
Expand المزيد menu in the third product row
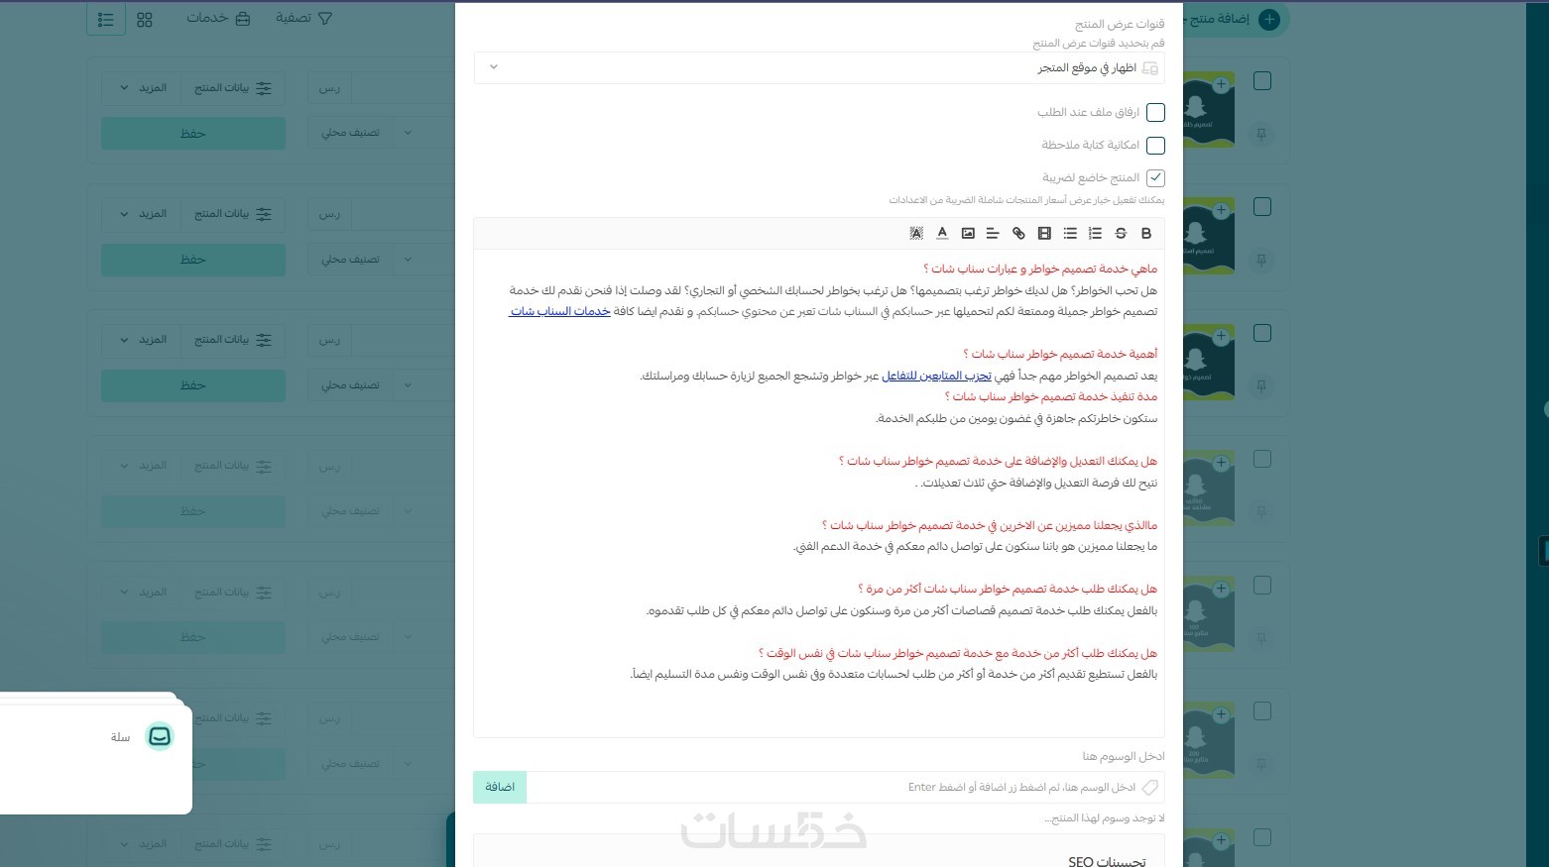[x=142, y=340]
